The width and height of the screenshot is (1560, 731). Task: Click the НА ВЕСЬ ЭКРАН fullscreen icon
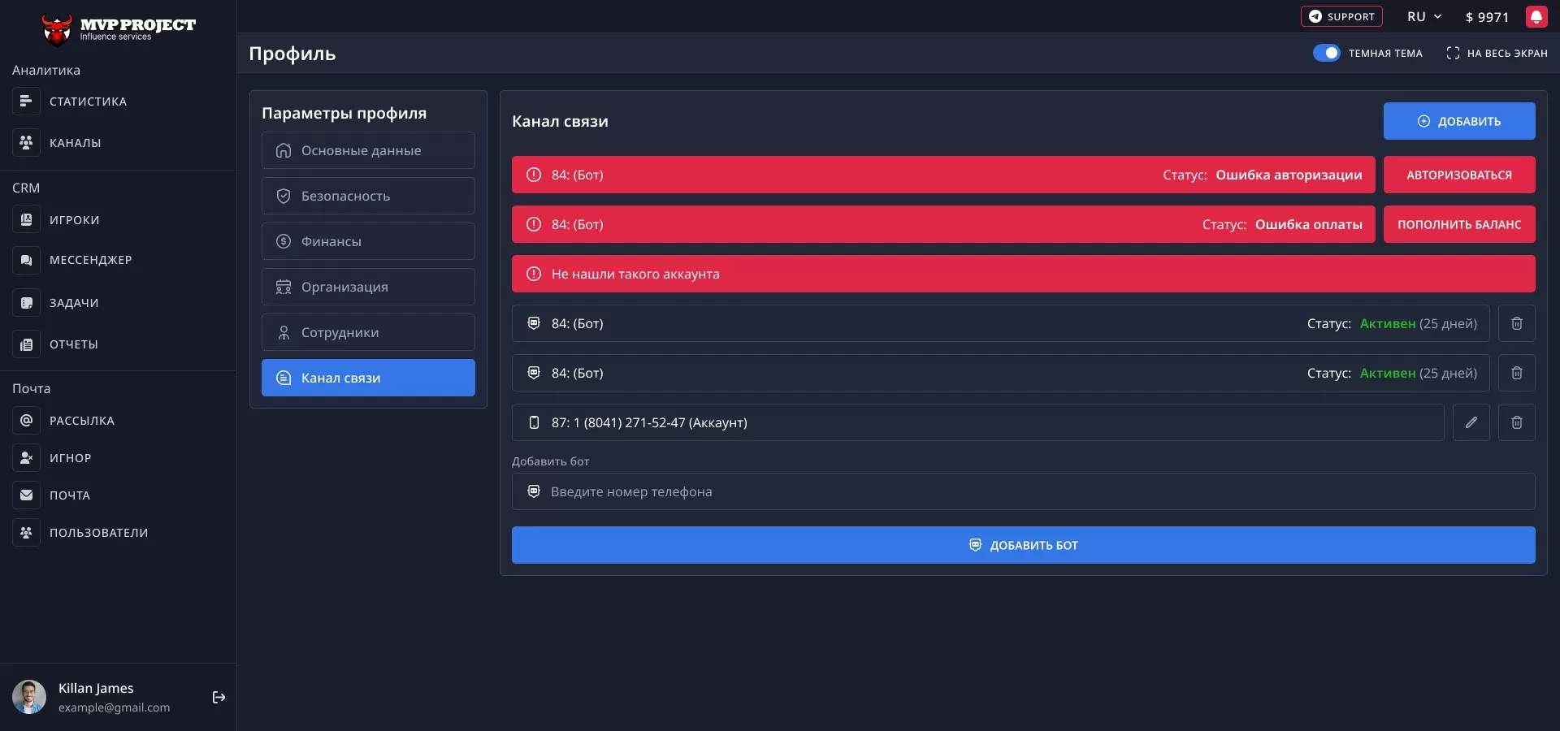1453,53
